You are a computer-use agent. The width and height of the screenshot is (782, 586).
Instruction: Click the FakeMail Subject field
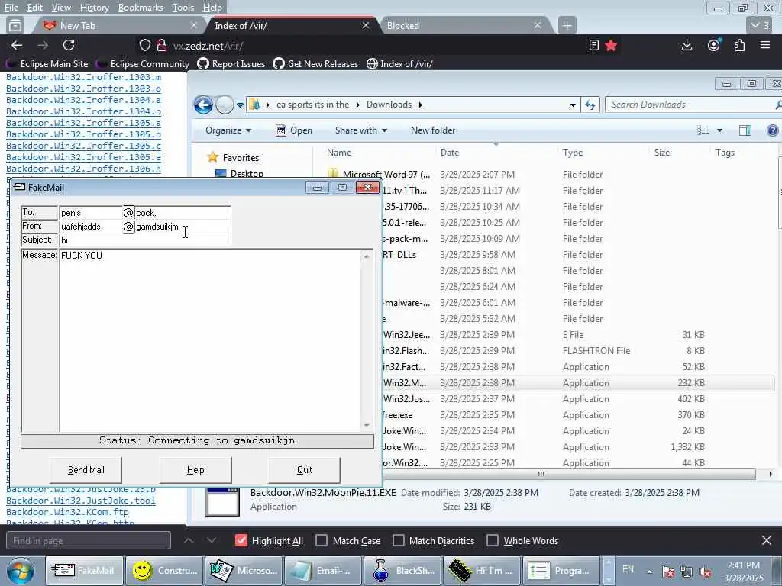[145, 240]
